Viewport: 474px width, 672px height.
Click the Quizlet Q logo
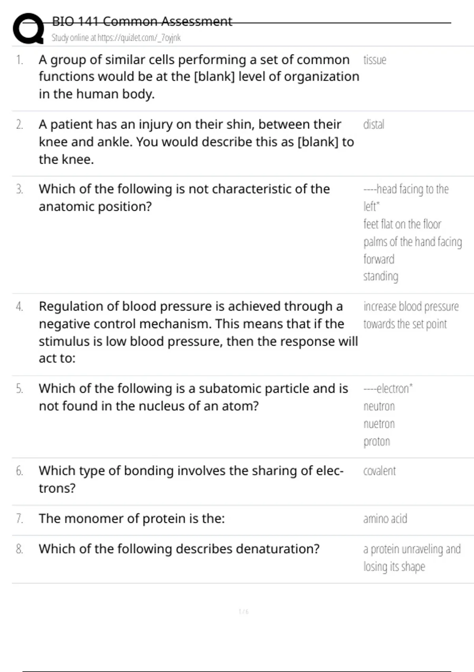28,28
